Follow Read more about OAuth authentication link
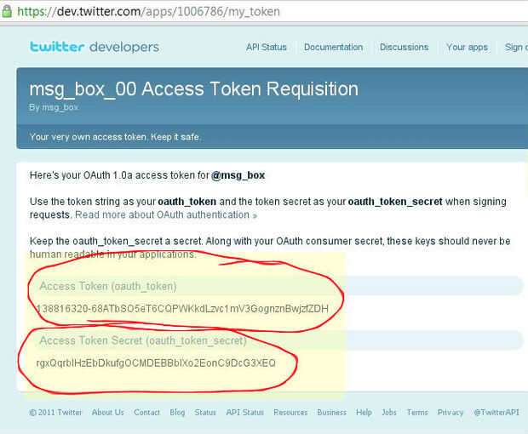The width and height of the screenshot is (528, 434). pos(166,214)
